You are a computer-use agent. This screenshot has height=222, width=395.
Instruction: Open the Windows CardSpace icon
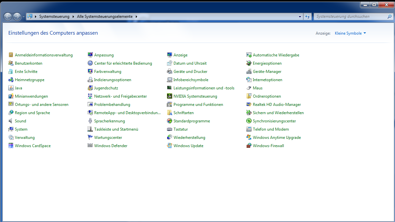coord(11,145)
